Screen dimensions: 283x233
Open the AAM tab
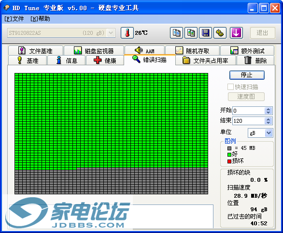(x=144, y=51)
